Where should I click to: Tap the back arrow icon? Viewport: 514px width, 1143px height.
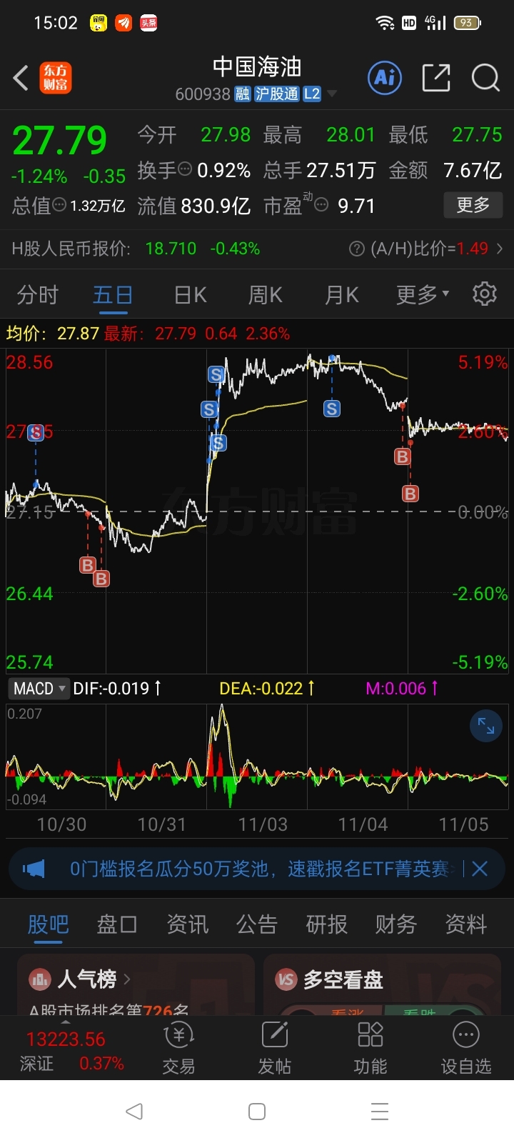pos(21,78)
